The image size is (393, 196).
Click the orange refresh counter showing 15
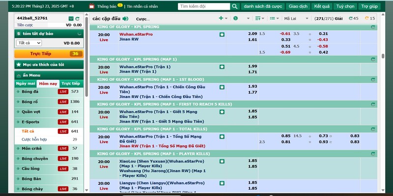370,18
